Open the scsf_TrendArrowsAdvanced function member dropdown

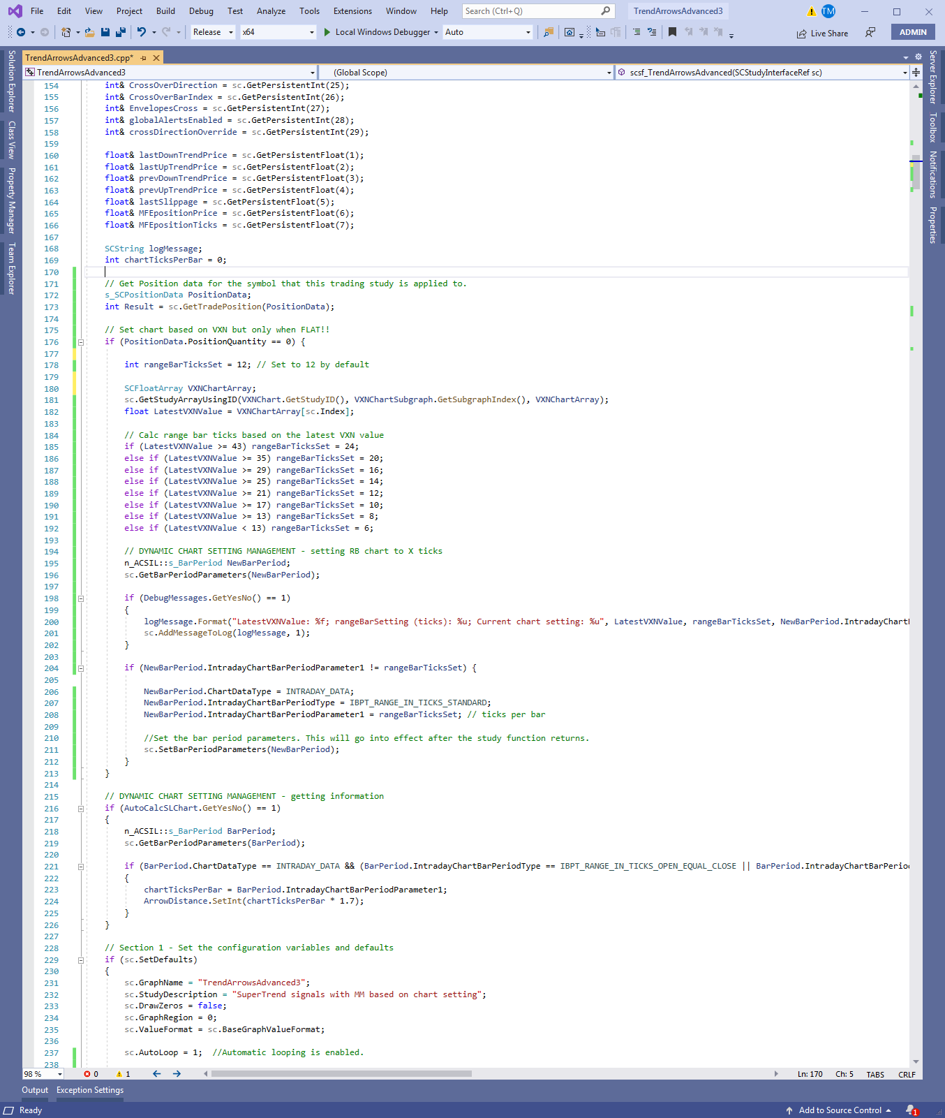(x=762, y=73)
